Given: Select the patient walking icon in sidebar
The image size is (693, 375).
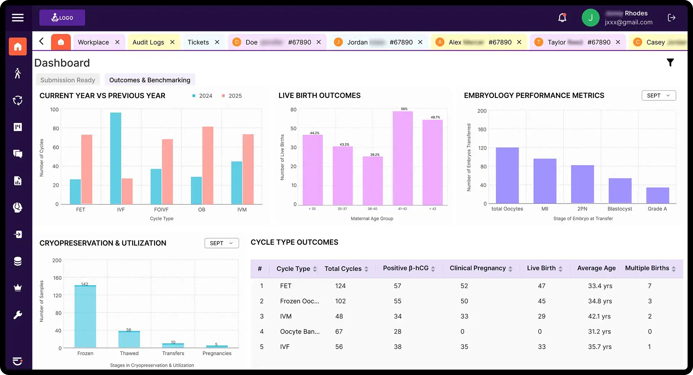Looking at the screenshot, I should point(17,73).
